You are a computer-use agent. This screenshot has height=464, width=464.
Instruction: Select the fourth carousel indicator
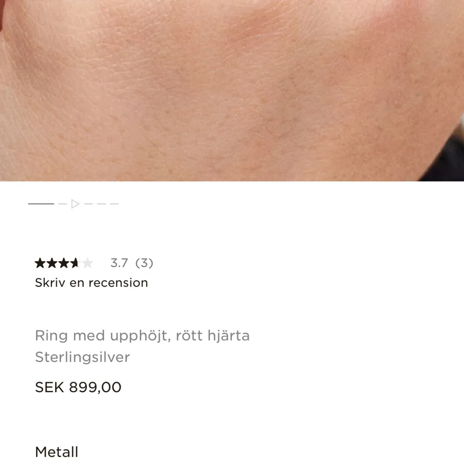click(x=101, y=204)
